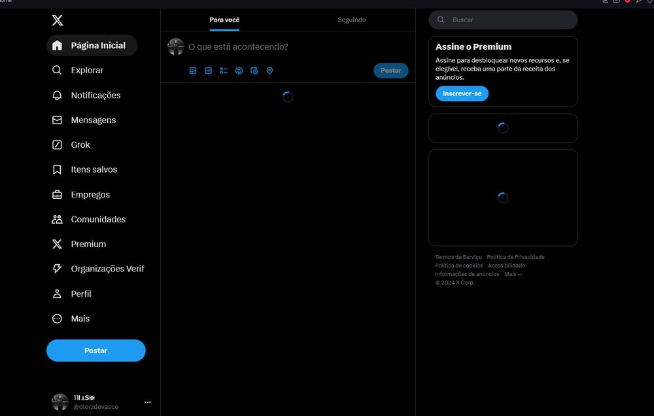654x416 pixels.
Task: Open Política de cookies link
Action: click(x=459, y=266)
